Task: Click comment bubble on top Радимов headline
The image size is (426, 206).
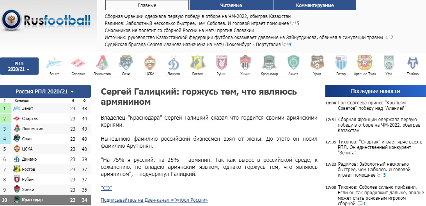Action: click(293, 23)
